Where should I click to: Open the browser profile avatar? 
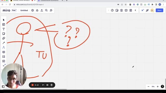(160, 5)
